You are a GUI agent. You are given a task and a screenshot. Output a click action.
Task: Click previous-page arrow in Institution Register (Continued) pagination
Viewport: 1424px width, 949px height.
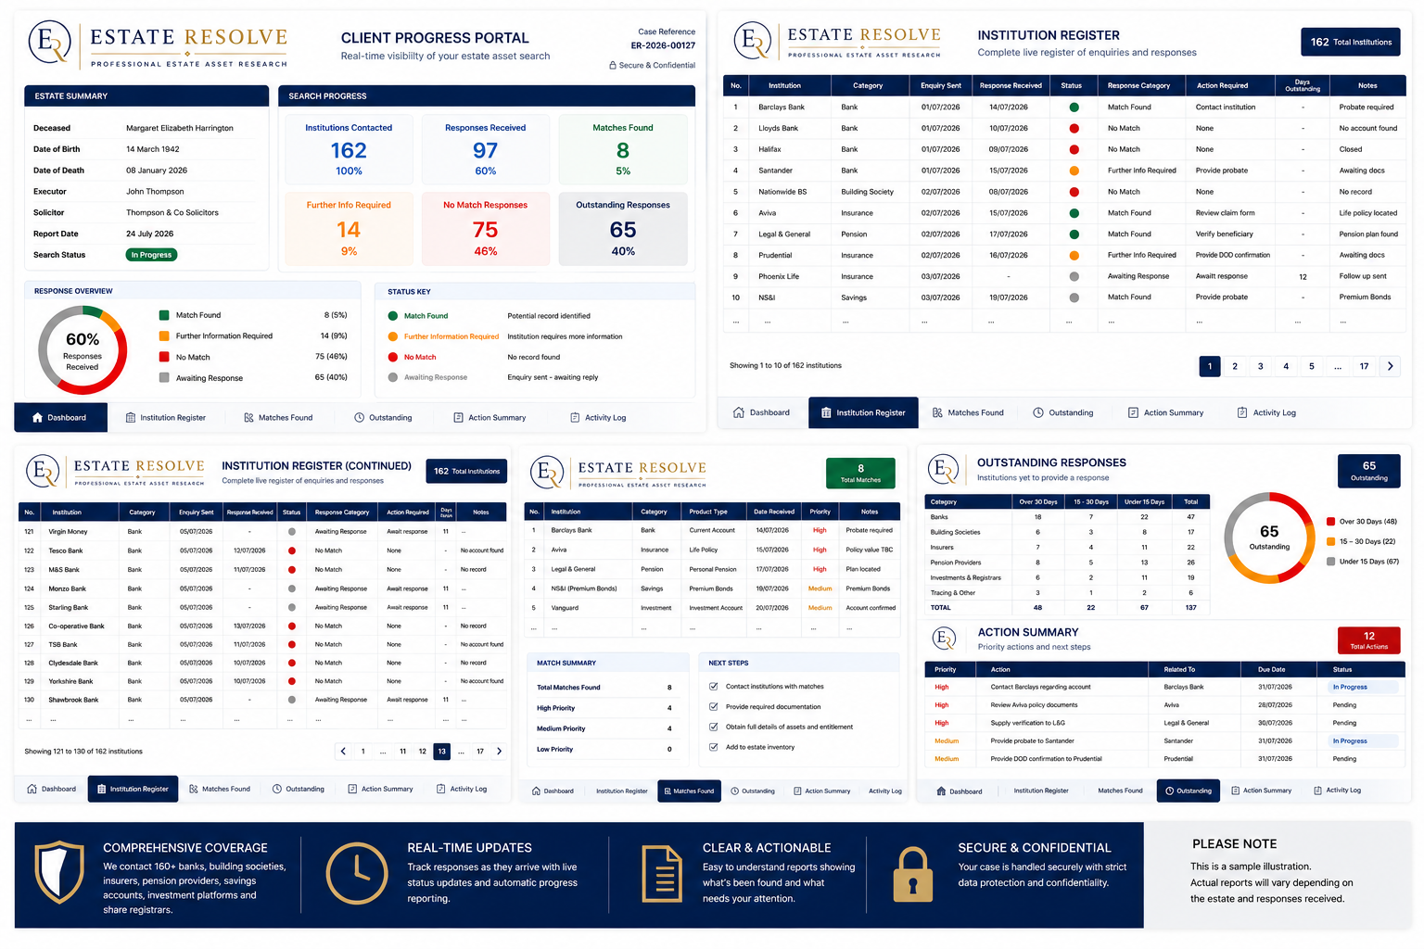tap(343, 752)
